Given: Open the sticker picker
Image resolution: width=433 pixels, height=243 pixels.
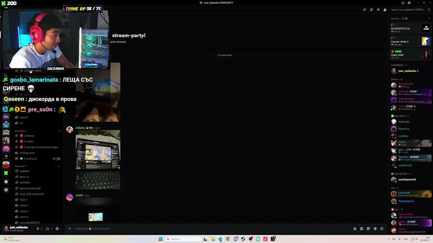Looking at the screenshot, I should click(368, 228).
